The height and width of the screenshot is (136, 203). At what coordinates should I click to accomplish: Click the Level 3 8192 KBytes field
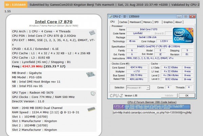(171, 79)
